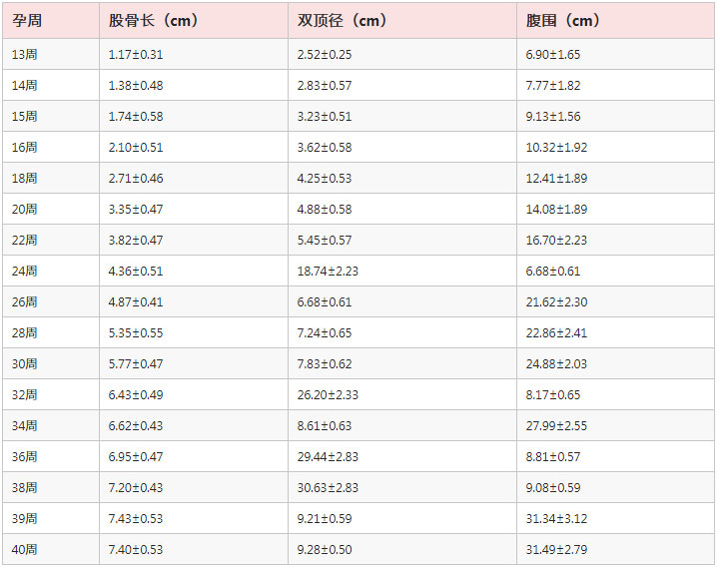Click the 4.87±0.41 femur length cell
This screenshot has width=717, height=567.
(x=136, y=302)
